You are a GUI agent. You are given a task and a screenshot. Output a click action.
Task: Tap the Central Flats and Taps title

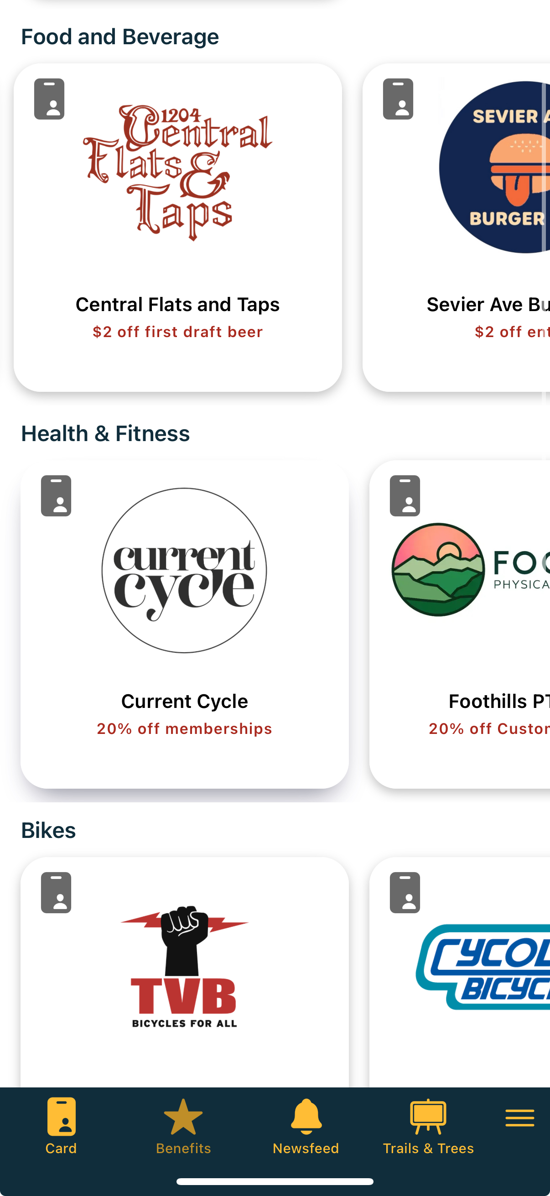coord(178,305)
